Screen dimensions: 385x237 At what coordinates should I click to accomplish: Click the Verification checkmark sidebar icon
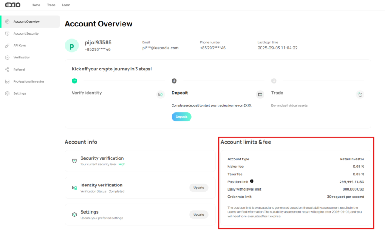7,58
